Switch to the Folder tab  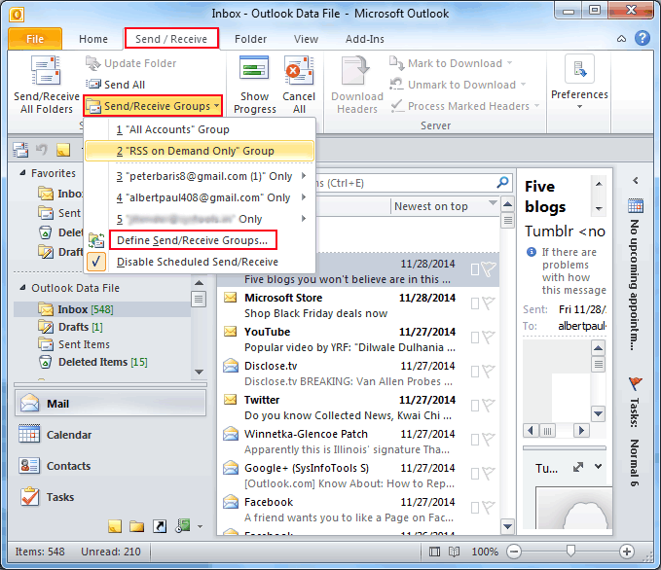250,39
